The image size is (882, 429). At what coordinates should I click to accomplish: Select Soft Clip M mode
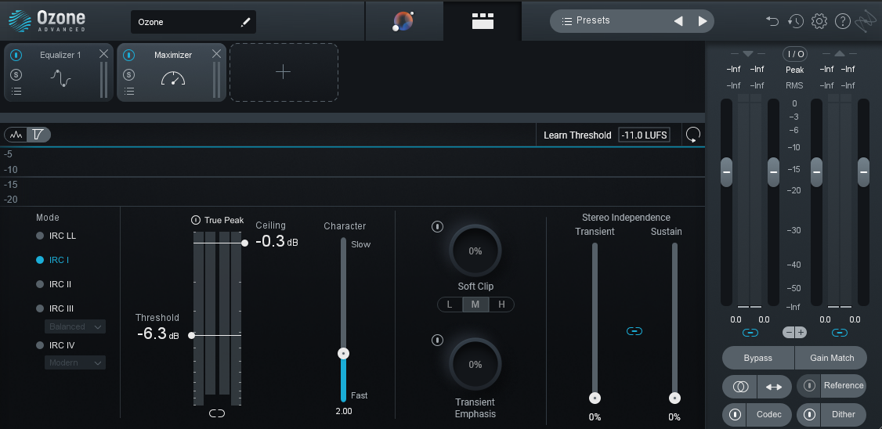[475, 305]
